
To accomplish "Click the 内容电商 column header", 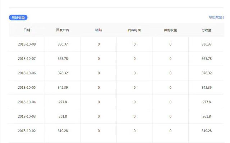I will click(x=134, y=30).
